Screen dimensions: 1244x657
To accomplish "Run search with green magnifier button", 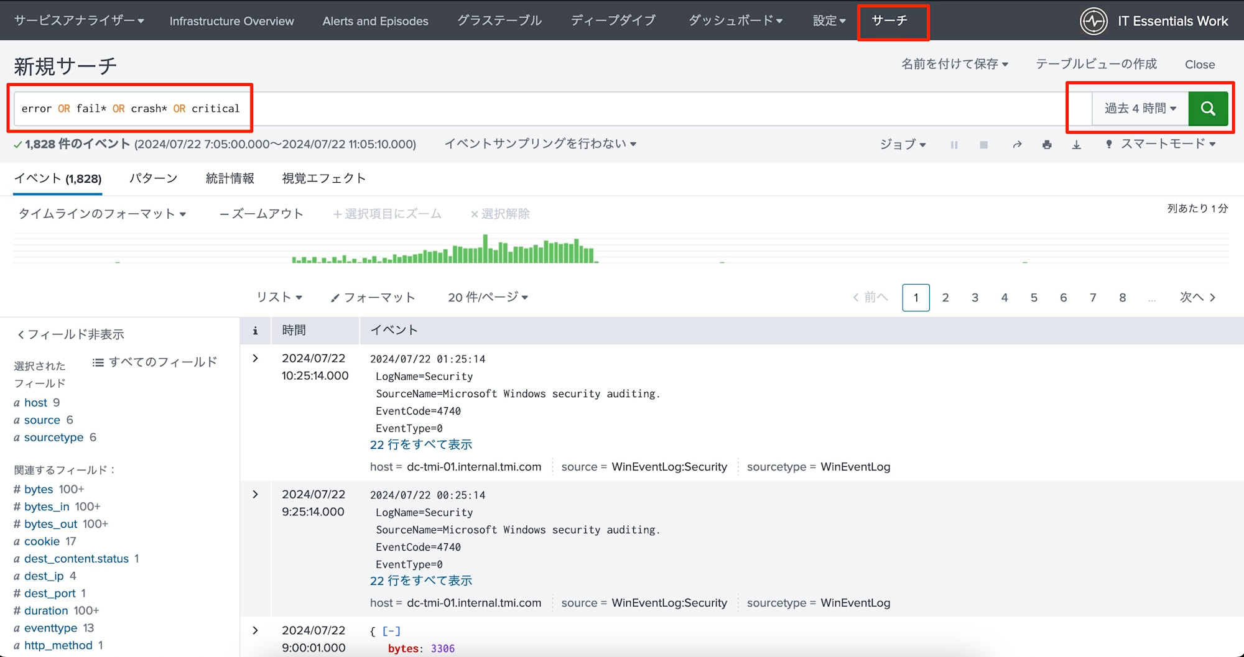I will pyautogui.click(x=1208, y=108).
